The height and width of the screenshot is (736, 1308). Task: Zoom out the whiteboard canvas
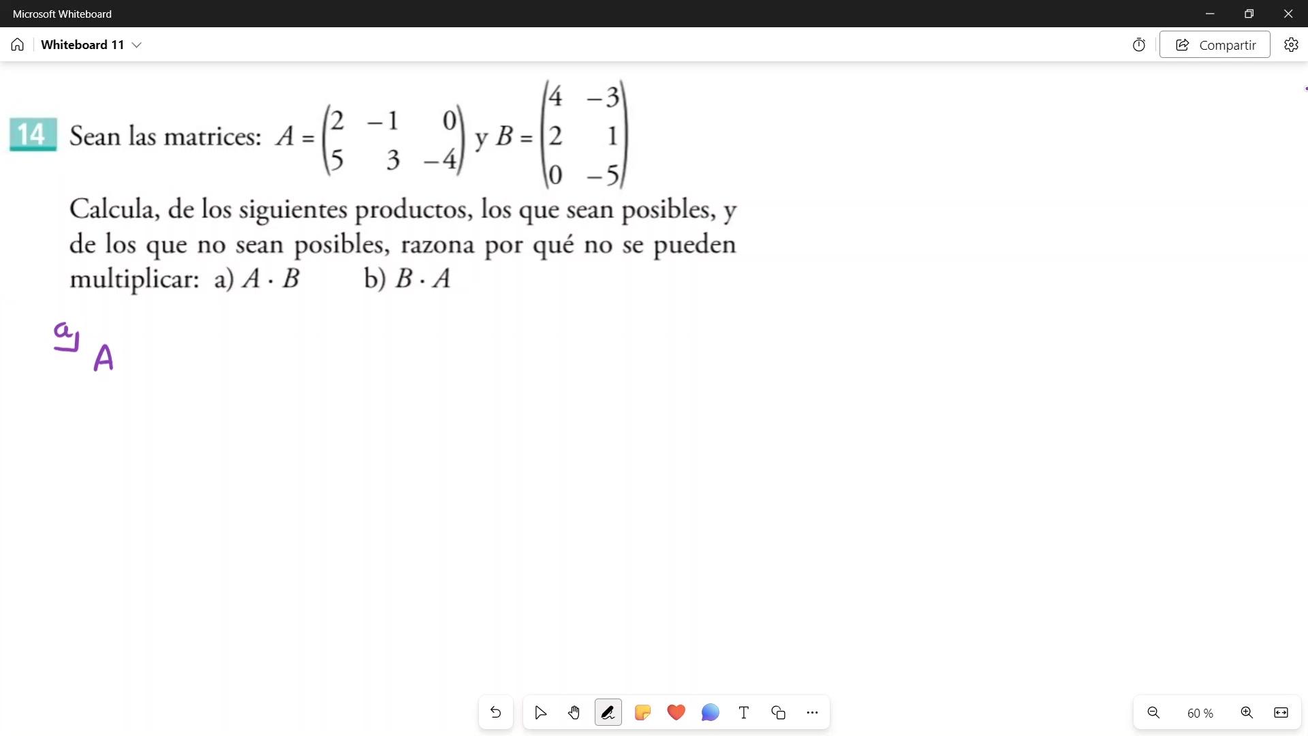click(x=1153, y=713)
